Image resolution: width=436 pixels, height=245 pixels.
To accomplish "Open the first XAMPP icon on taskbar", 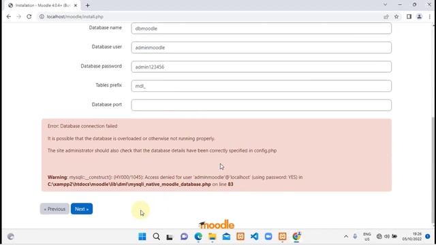I will (x=240, y=236).
